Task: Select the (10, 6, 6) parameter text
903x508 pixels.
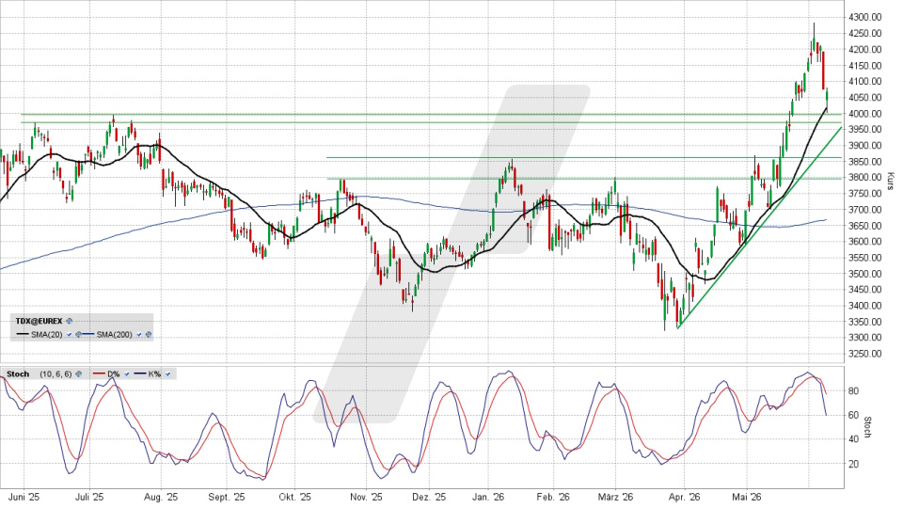Action: pos(55,373)
